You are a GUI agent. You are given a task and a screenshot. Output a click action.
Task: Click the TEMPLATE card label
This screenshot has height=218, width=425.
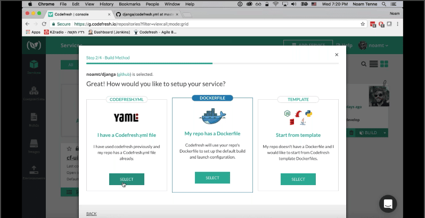[298, 99]
